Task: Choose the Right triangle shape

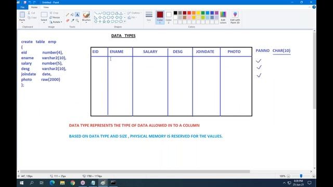Action: (x=96, y=17)
